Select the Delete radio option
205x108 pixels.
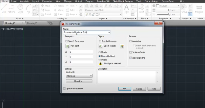click(x=100, y=60)
